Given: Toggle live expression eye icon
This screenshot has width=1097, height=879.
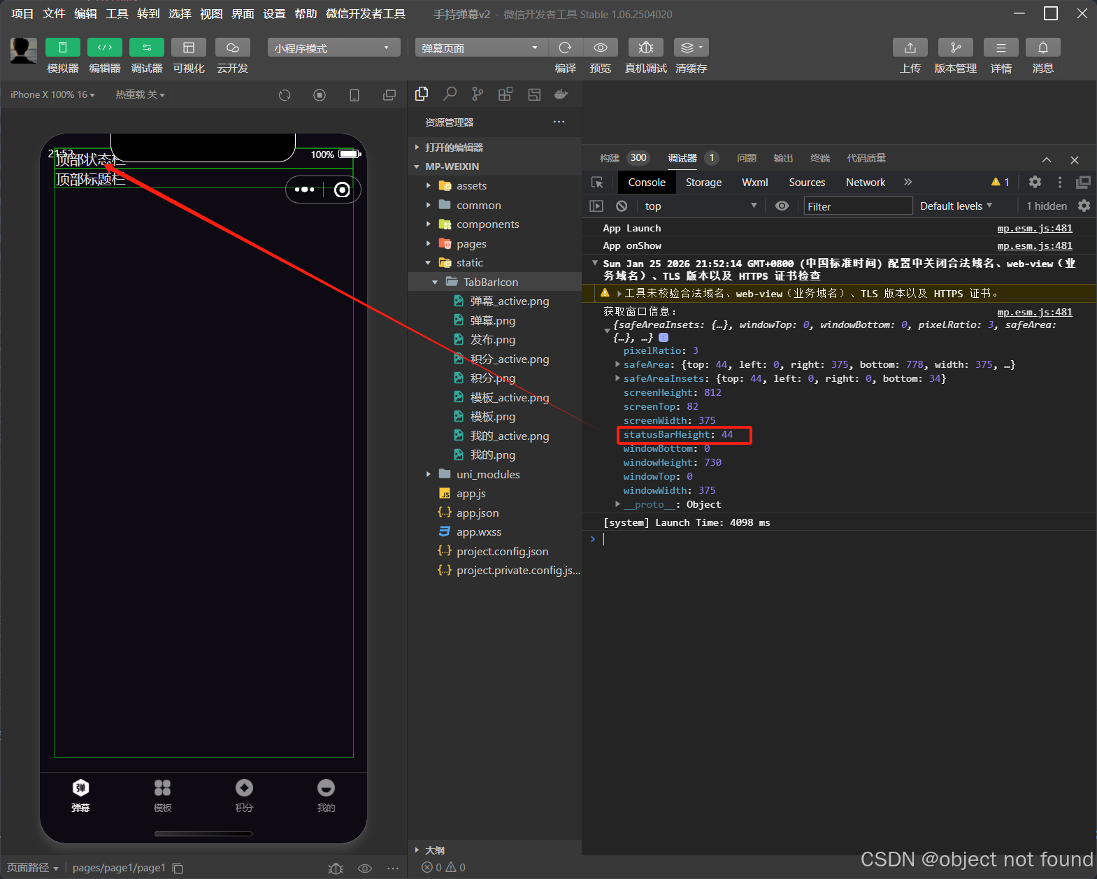Looking at the screenshot, I should pyautogui.click(x=782, y=206).
